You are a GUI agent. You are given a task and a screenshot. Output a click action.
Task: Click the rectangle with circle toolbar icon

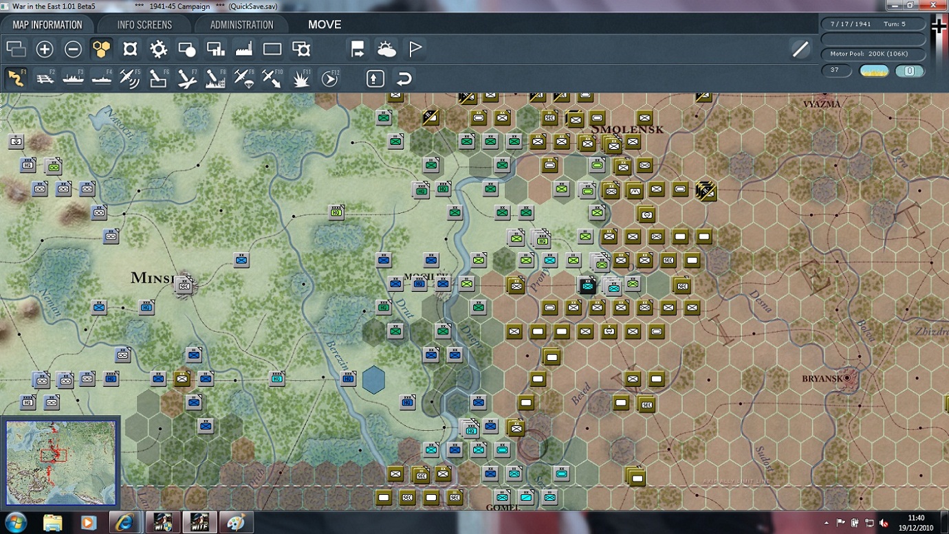pos(187,49)
